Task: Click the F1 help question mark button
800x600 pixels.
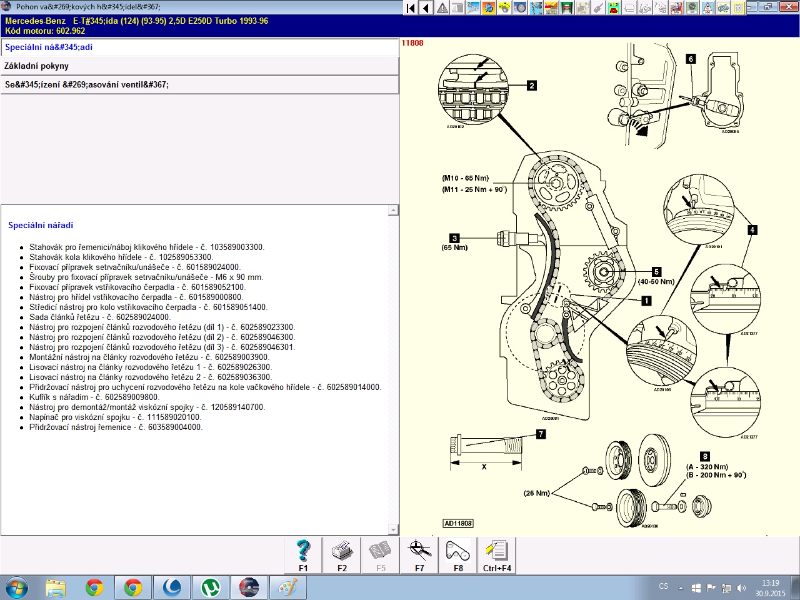Action: pos(303,555)
